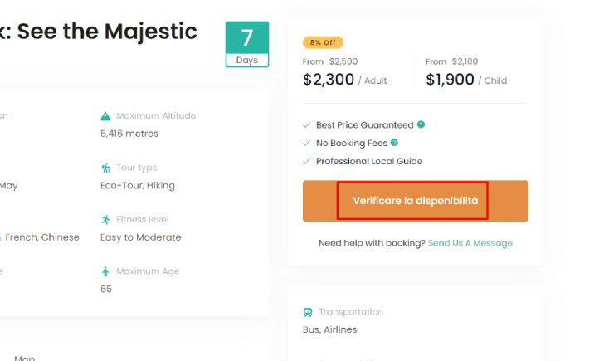604x361 pixels.
Task: Click the Maximum Age person icon
Action: click(105, 271)
